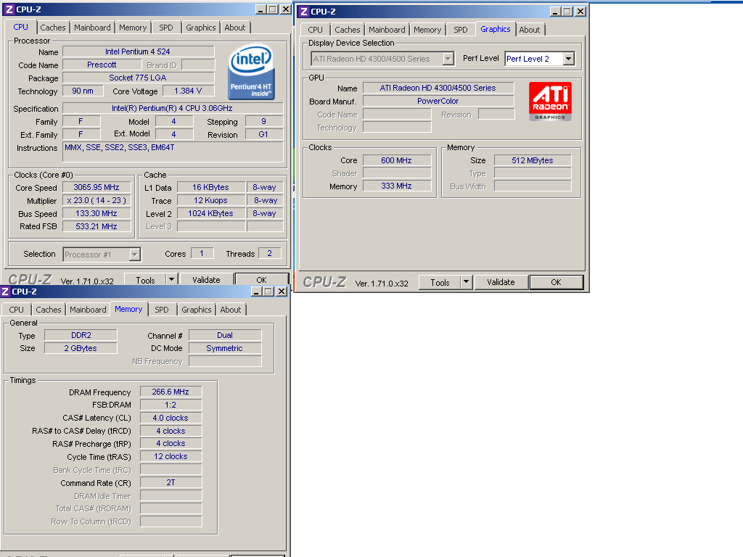Click the ATI Radeon Graphics logo
The image size is (743, 557).
(550, 102)
